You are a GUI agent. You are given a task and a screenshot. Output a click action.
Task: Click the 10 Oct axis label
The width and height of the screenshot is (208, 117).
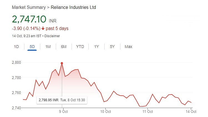(105, 111)
